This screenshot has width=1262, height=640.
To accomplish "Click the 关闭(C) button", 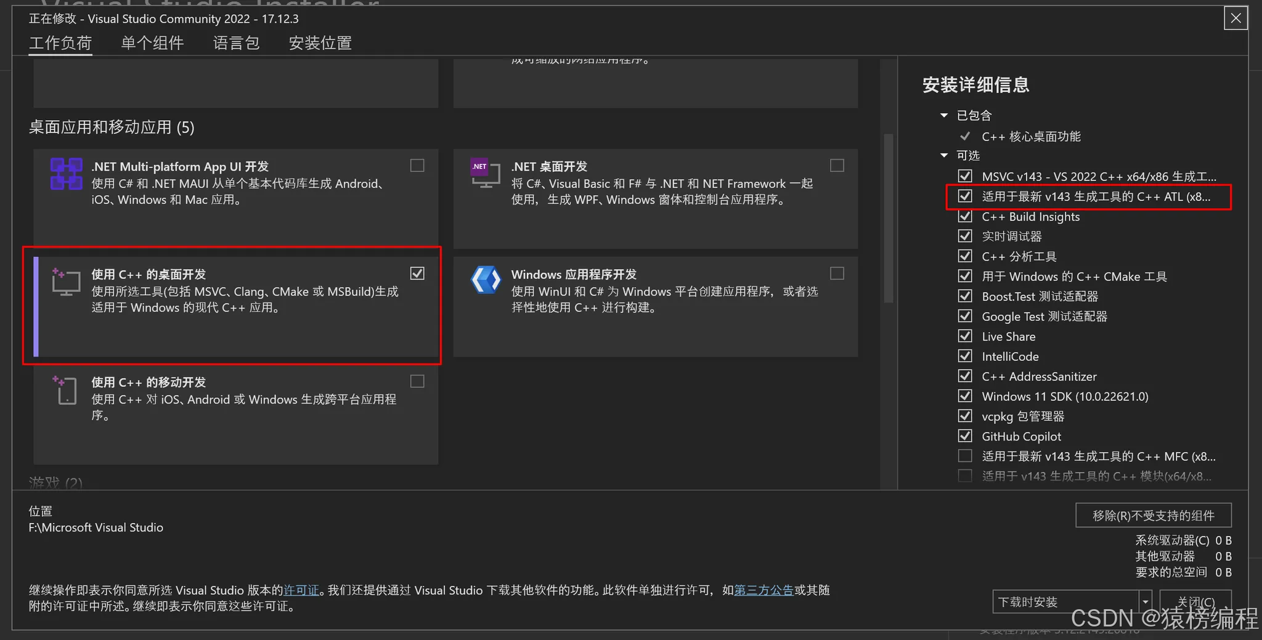I will tap(1195, 602).
